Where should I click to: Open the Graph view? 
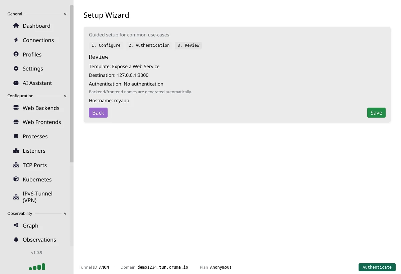[x=30, y=226]
